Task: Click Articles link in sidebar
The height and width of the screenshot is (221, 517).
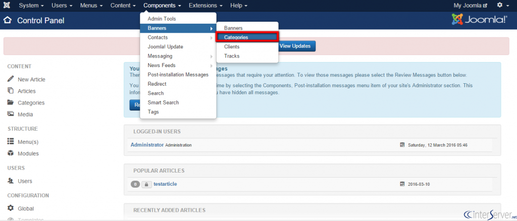Action: [x=27, y=91]
